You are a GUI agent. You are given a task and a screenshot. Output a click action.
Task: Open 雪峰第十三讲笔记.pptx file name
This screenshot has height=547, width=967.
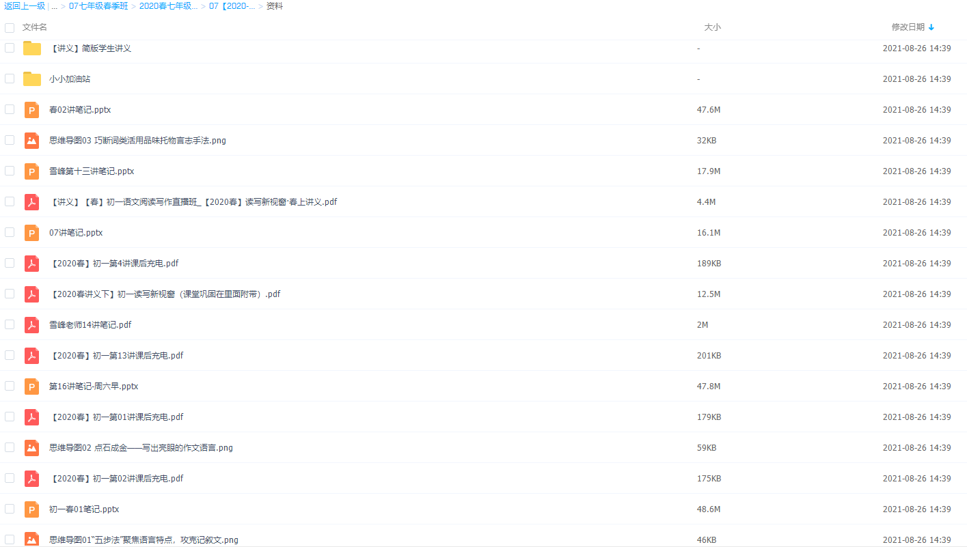(92, 171)
